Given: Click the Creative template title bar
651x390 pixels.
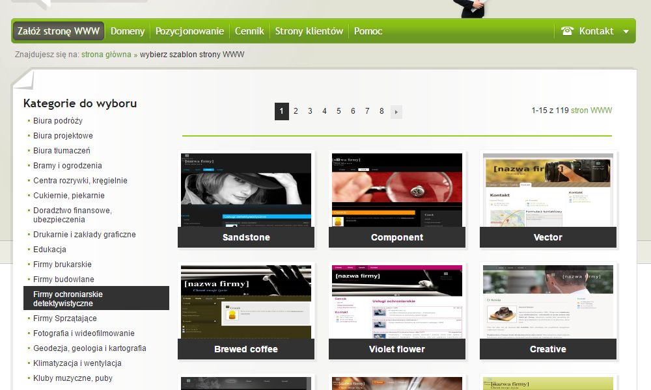Looking at the screenshot, I should 548,349.
